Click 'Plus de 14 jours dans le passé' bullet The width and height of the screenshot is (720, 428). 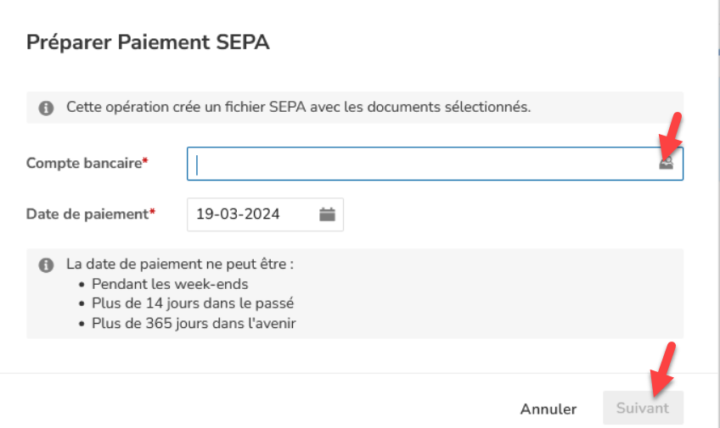click(x=193, y=303)
